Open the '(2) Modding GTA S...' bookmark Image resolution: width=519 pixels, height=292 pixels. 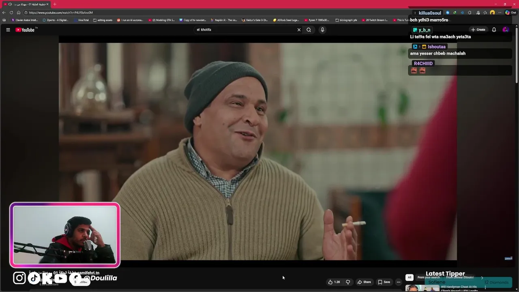tap(161, 20)
